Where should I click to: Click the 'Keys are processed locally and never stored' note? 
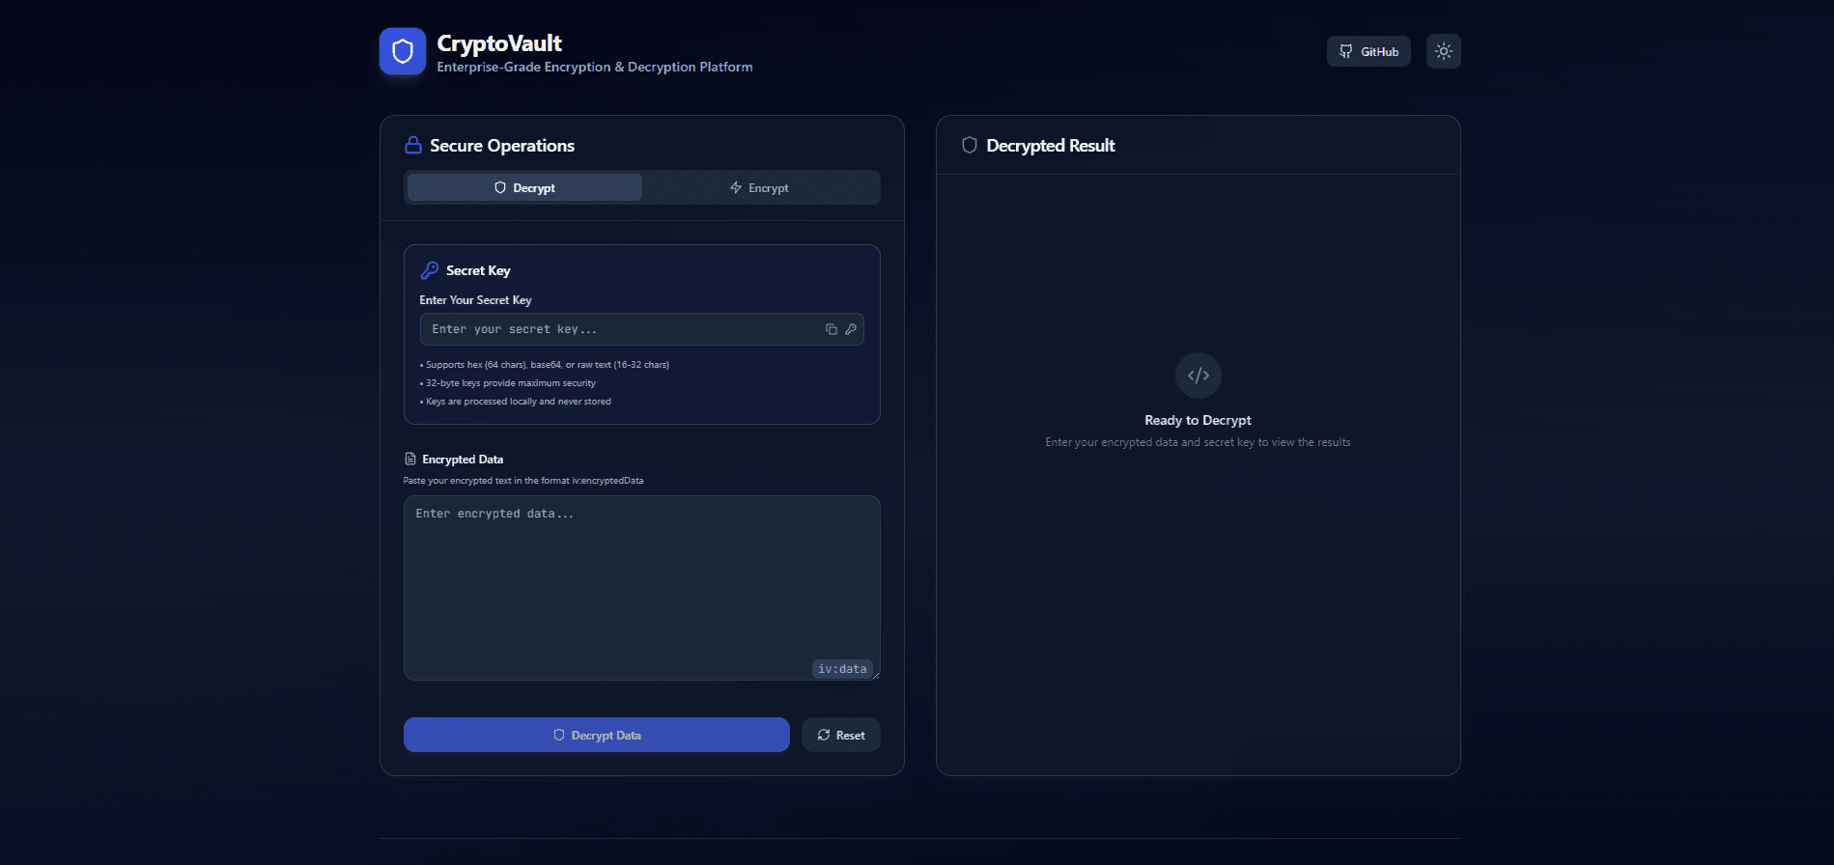coord(516,402)
